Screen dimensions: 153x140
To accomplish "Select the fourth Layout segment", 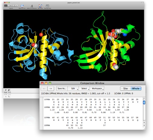I will click(14, 6).
